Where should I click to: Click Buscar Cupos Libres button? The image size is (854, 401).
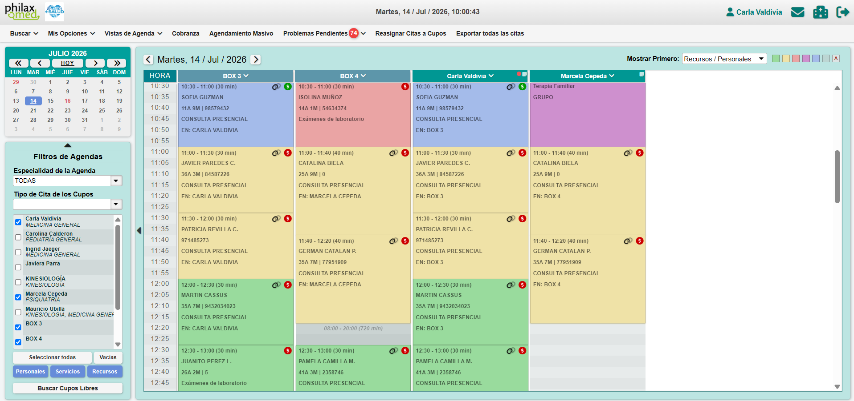(68, 388)
